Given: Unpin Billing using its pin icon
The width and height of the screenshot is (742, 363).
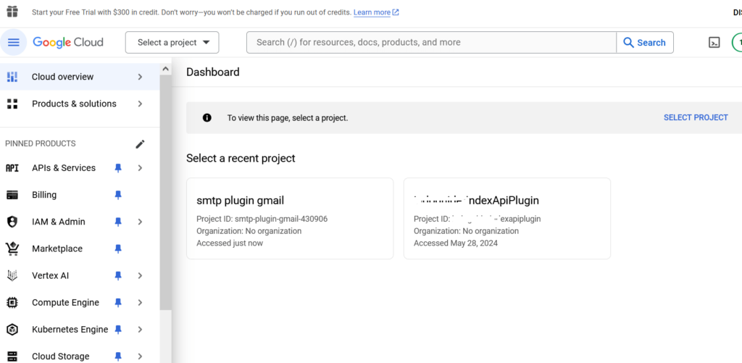Looking at the screenshot, I should [x=118, y=195].
